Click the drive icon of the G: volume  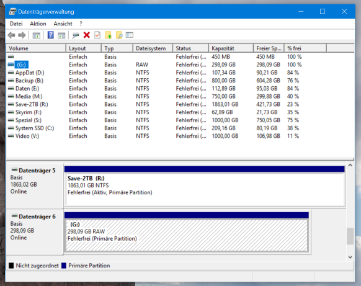11,65
